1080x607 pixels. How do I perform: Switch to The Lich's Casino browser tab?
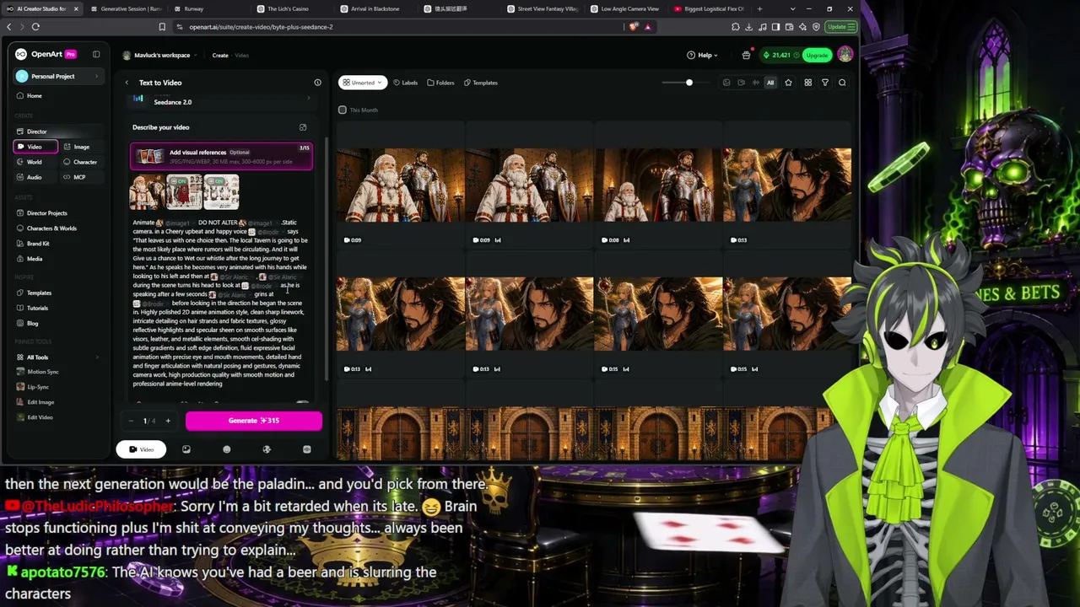(x=294, y=8)
